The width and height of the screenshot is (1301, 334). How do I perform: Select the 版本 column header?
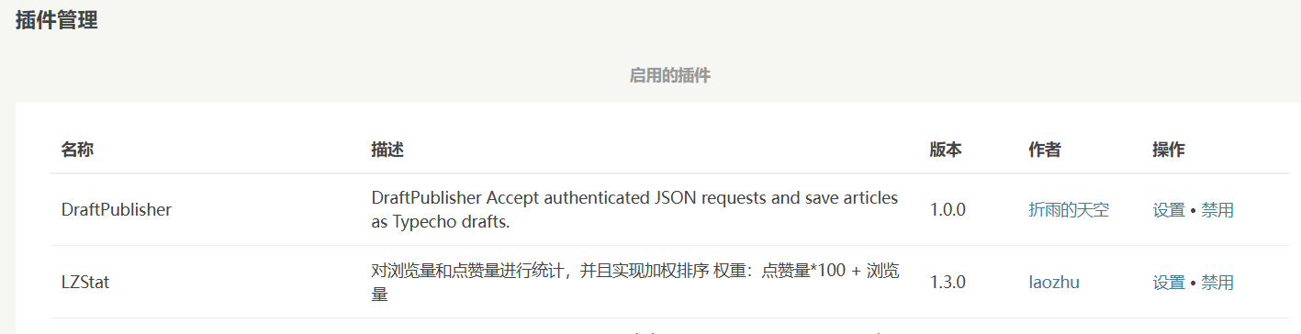coord(946,150)
